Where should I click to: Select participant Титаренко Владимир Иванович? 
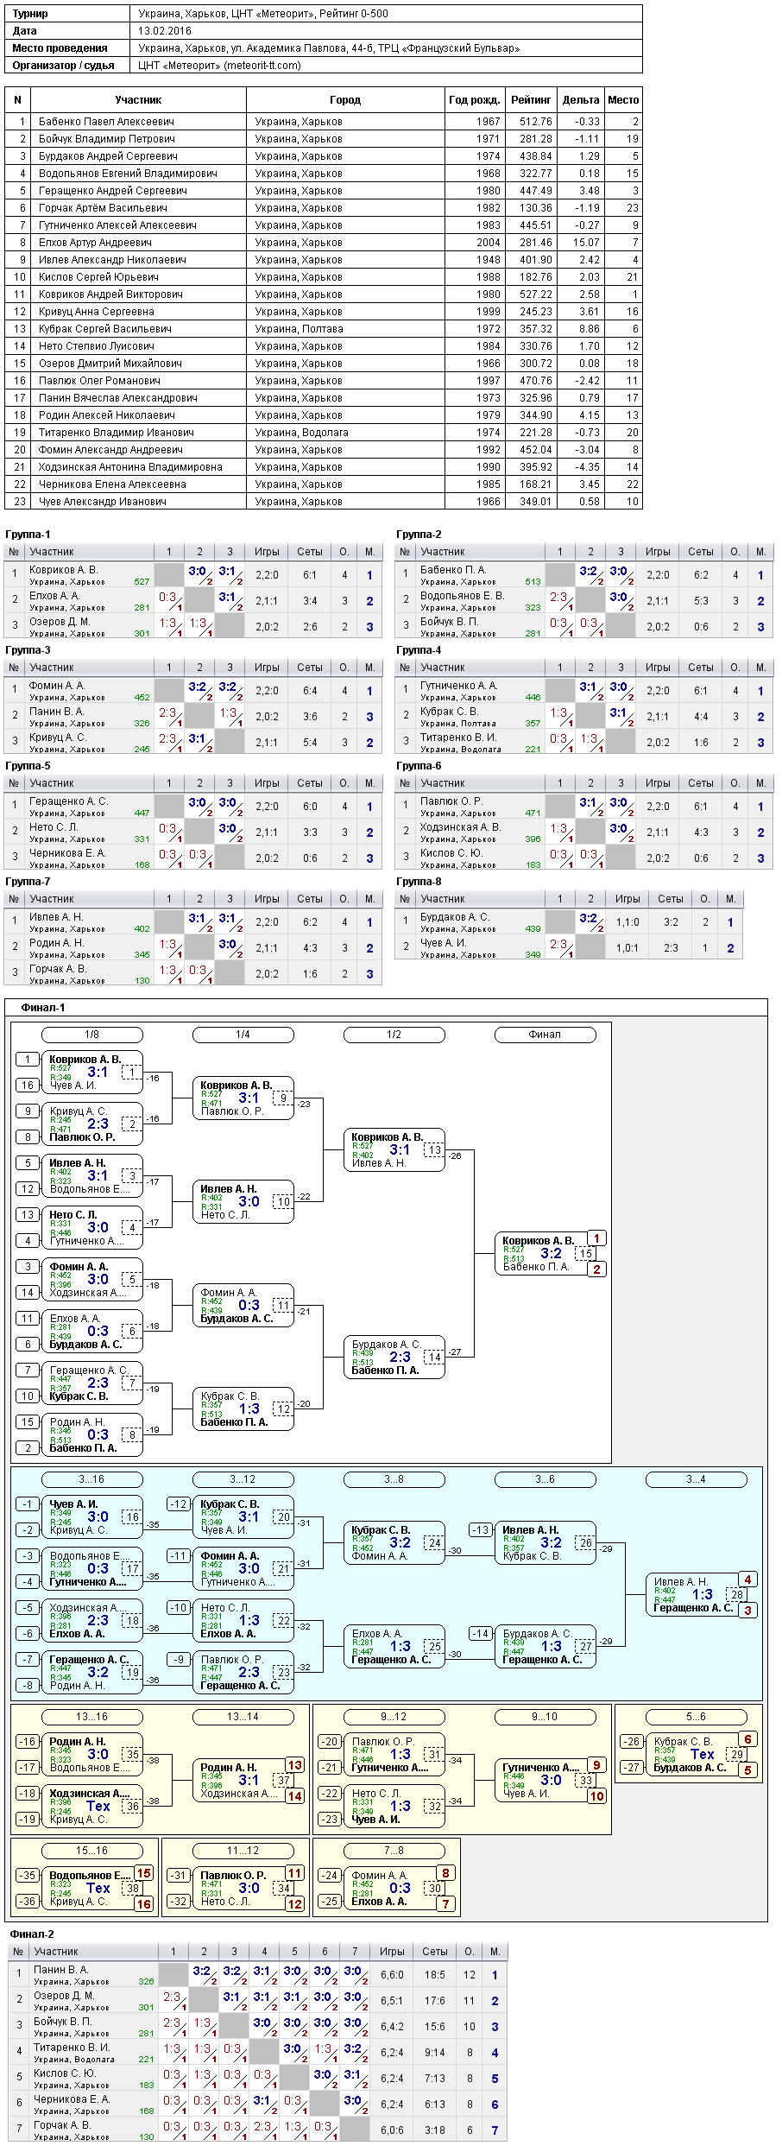[117, 433]
